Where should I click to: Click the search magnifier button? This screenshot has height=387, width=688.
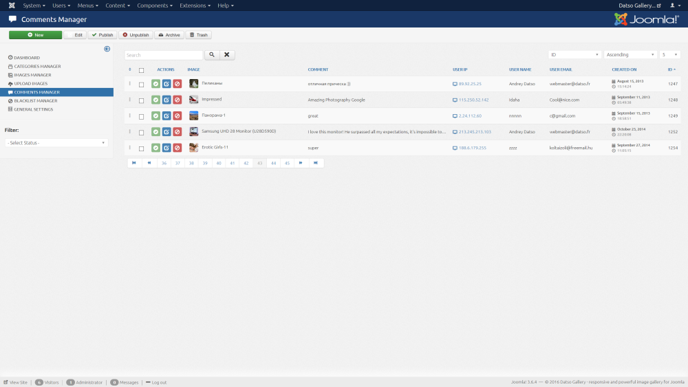(x=212, y=55)
